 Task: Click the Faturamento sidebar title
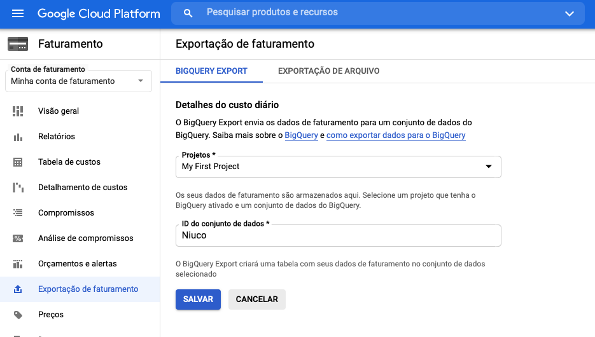(x=71, y=44)
